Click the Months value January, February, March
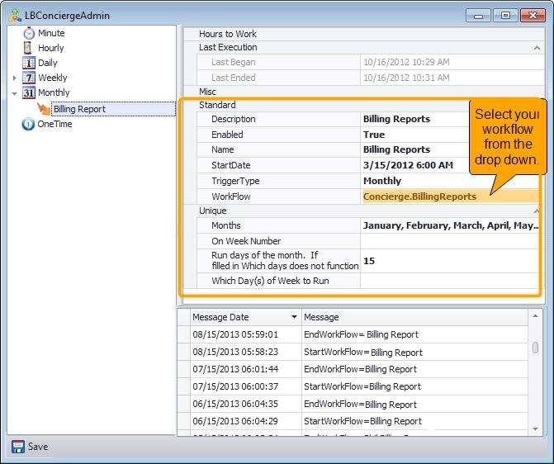This screenshot has width=554, height=464. (x=451, y=225)
